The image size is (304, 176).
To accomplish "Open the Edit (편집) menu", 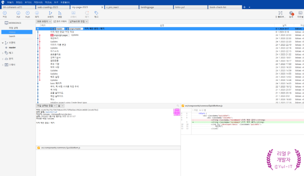I will (19, 2).
